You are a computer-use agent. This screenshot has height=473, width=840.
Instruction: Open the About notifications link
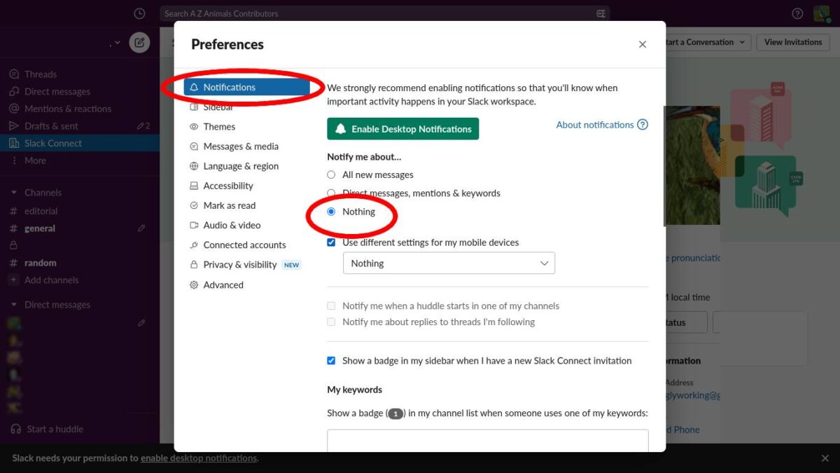pos(602,125)
